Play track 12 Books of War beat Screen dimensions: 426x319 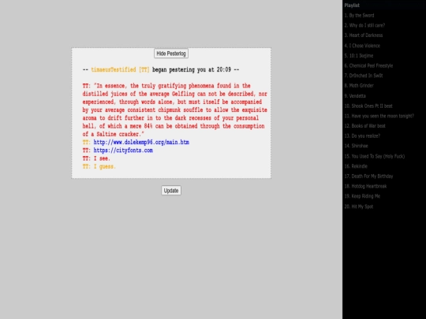point(365,126)
